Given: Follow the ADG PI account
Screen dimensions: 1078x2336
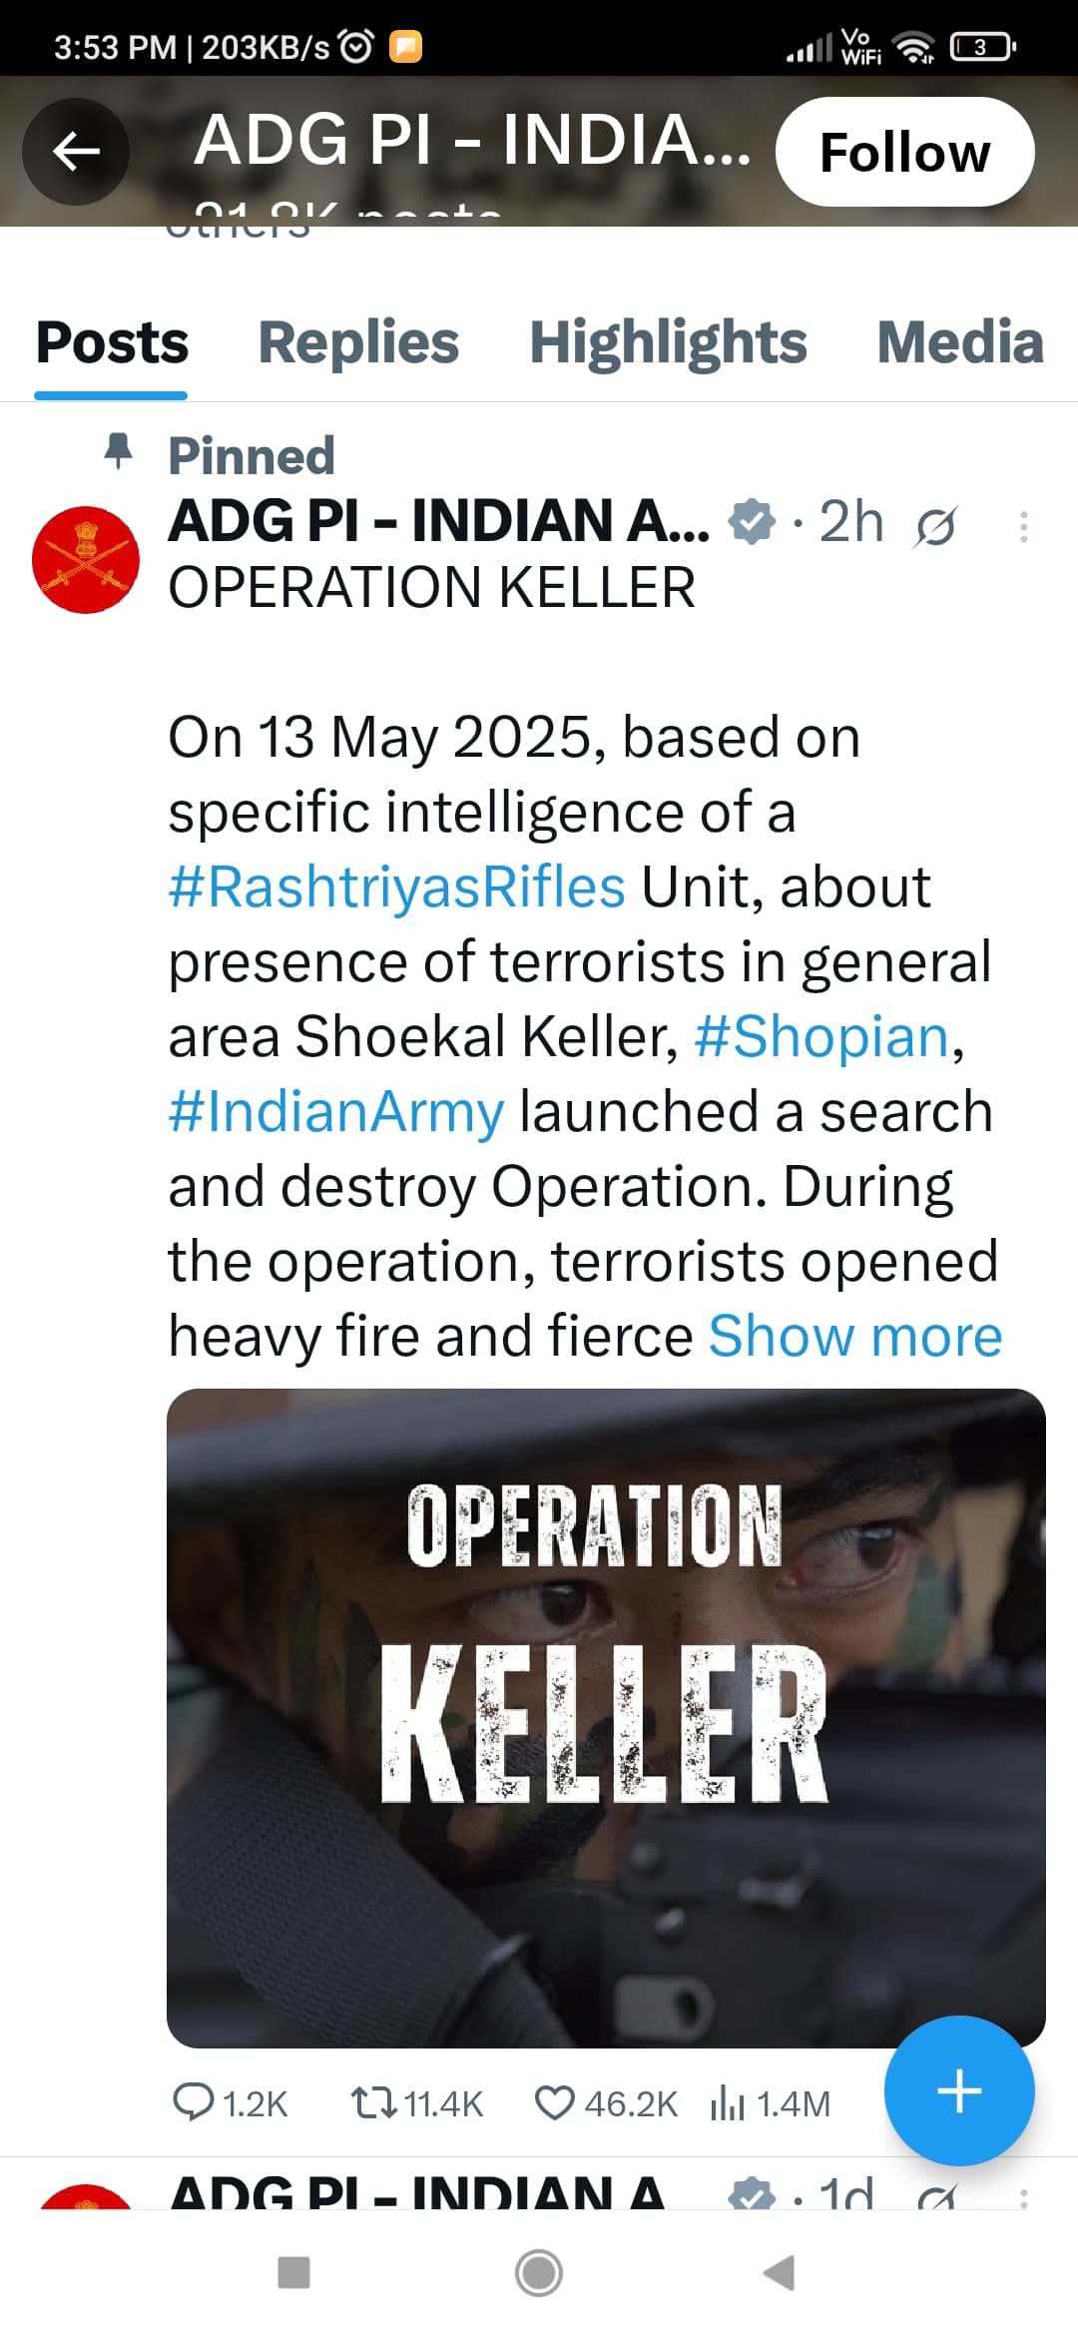Looking at the screenshot, I should [904, 152].
